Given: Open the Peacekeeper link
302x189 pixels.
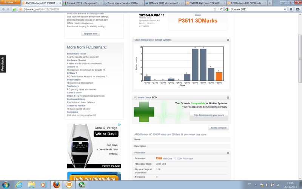Looking at the screenshot, I should (x=74, y=80).
